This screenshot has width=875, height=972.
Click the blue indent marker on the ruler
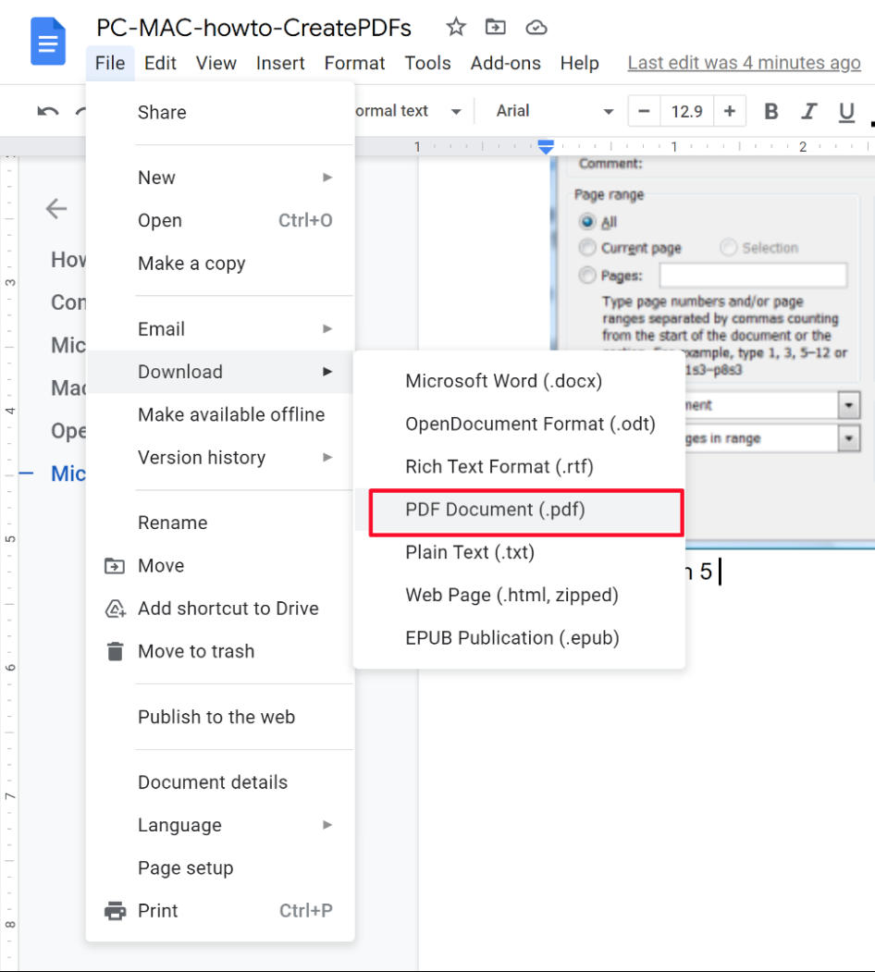click(x=545, y=146)
